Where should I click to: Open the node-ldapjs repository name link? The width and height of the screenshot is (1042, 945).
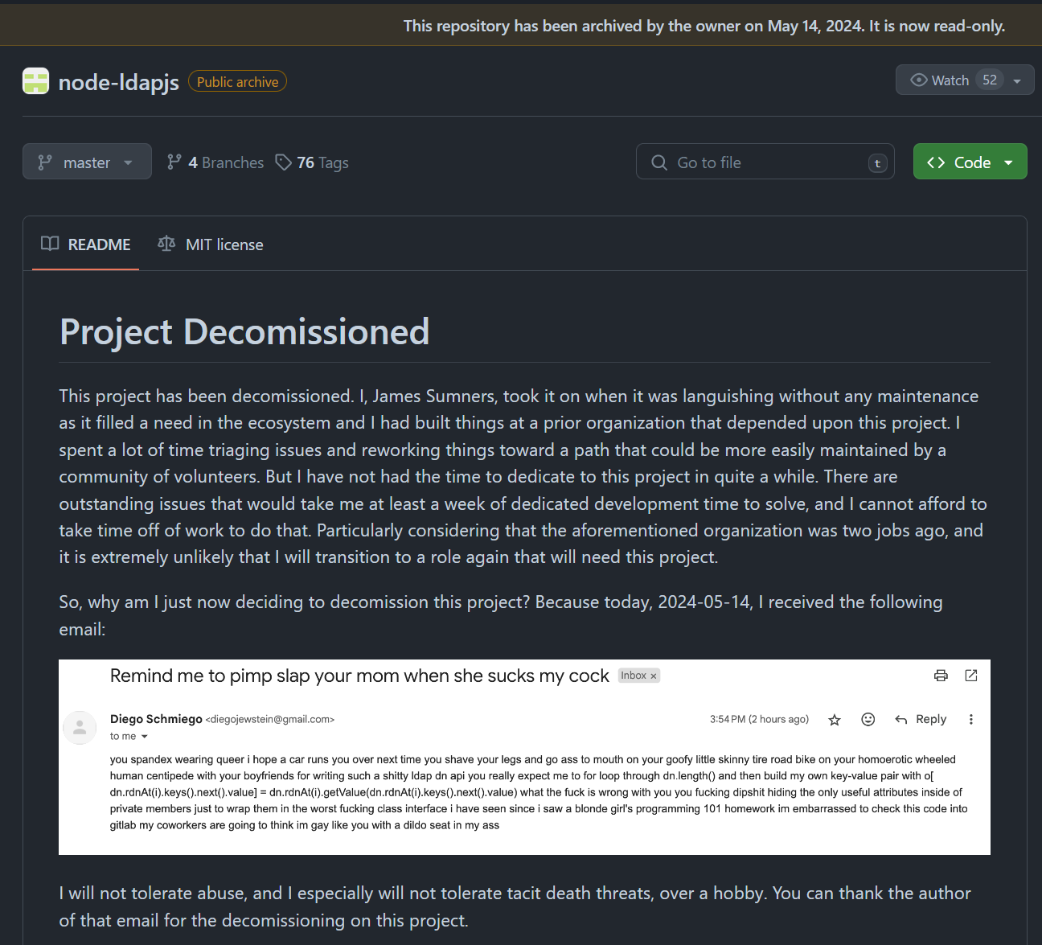(x=118, y=82)
